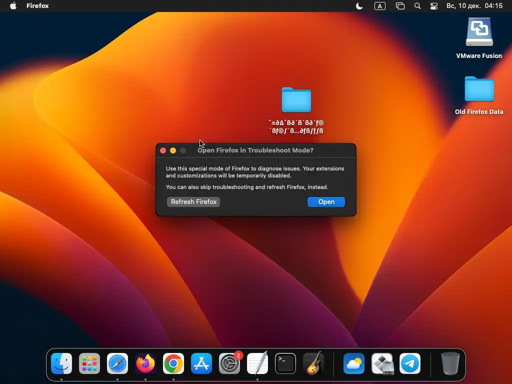Close the Troubleshoot Mode dialog
Screen dimensions: 512x384
pyautogui.click(x=163, y=150)
